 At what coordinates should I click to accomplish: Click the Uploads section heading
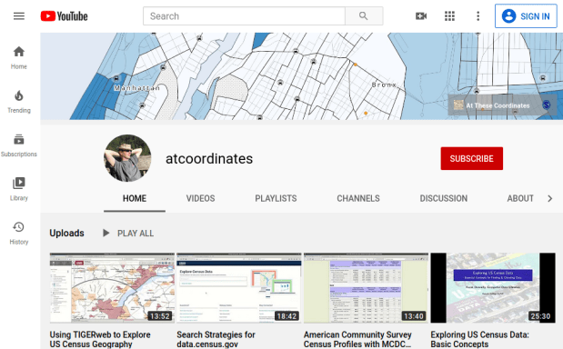[x=66, y=234]
